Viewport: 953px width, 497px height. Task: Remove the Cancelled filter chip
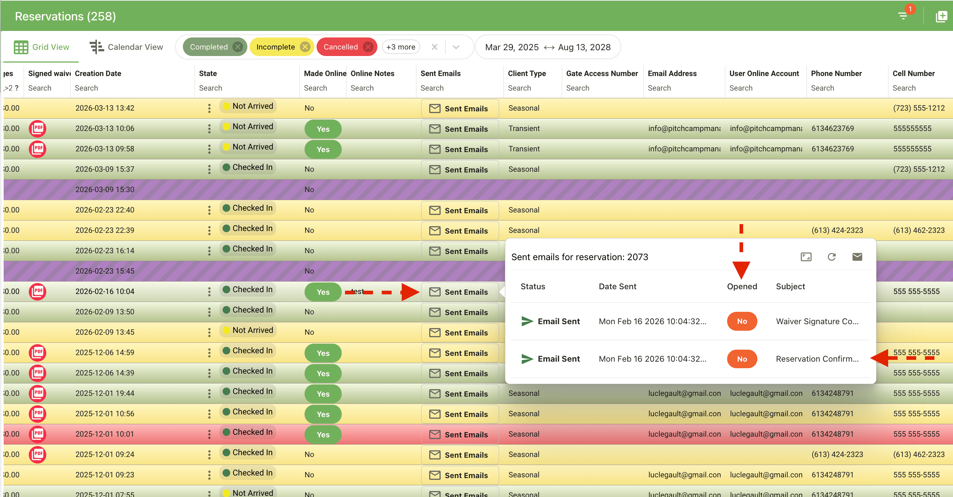(x=368, y=47)
